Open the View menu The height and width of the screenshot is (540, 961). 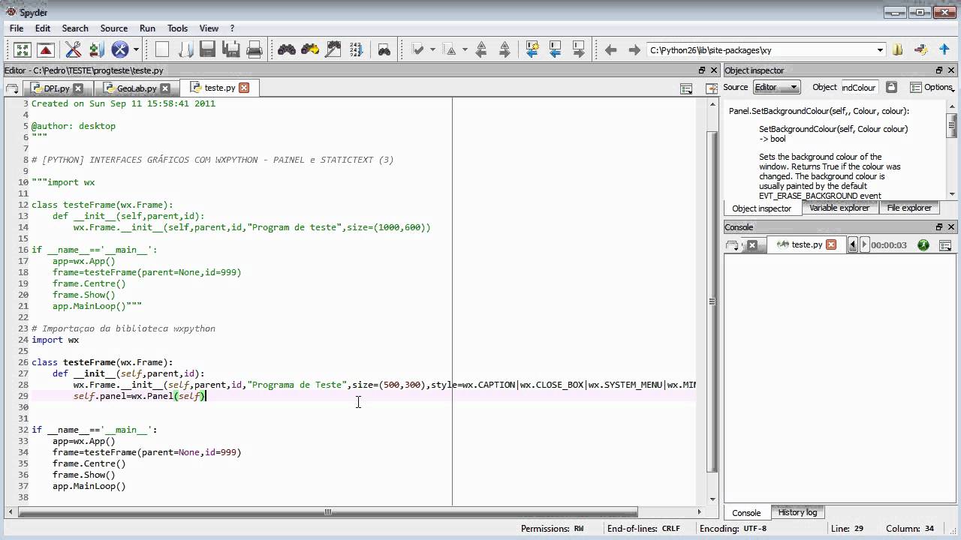coord(209,28)
